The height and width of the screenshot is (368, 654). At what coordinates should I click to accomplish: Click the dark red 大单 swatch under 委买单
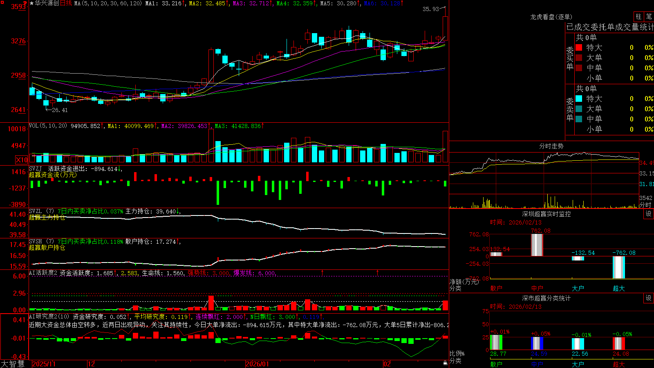coord(579,58)
